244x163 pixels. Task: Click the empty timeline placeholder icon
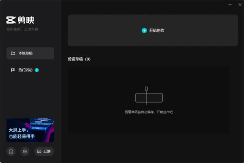148,96
